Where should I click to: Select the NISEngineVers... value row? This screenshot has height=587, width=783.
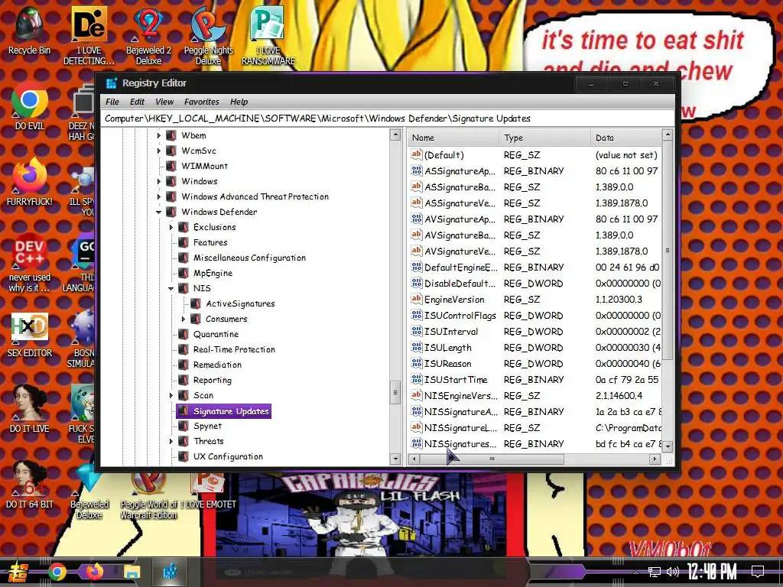point(534,395)
